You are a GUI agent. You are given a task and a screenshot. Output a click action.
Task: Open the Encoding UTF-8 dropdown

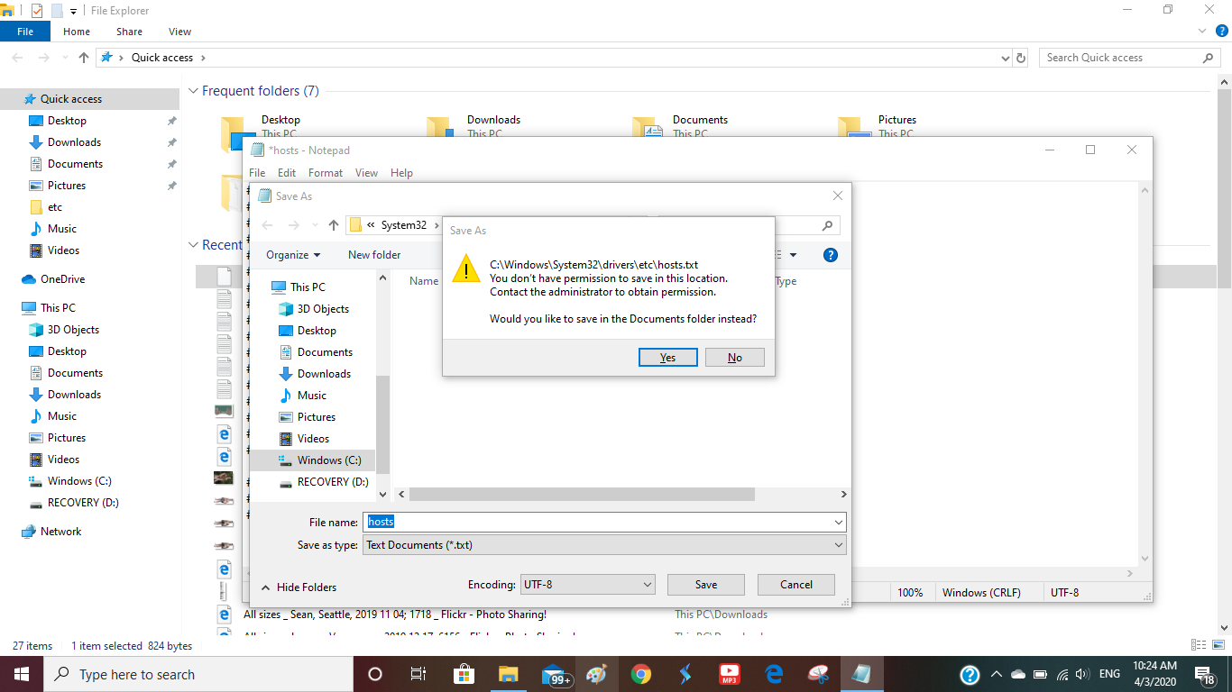click(x=588, y=585)
